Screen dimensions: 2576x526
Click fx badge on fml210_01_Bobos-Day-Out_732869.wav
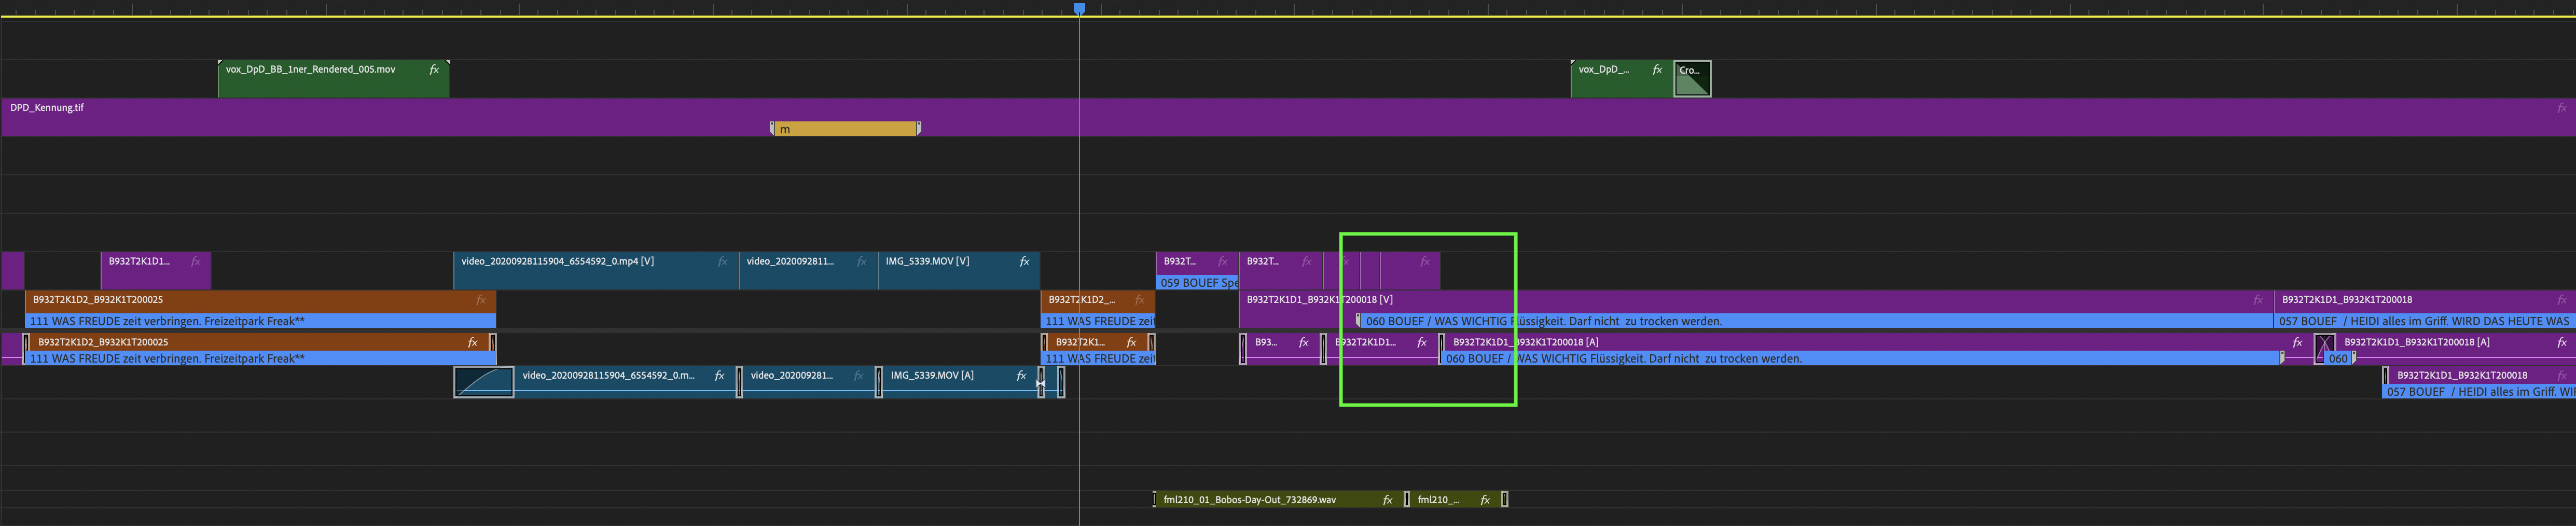point(1386,499)
